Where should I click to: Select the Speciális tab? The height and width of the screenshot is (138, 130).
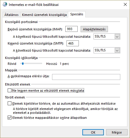[77, 14]
